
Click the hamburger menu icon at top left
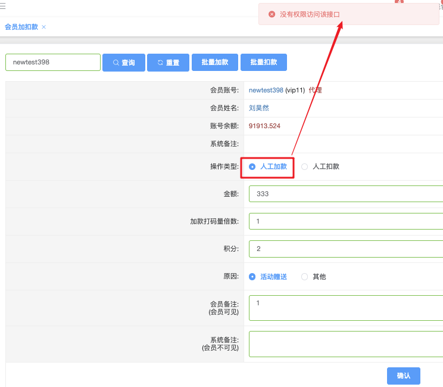coord(3,6)
